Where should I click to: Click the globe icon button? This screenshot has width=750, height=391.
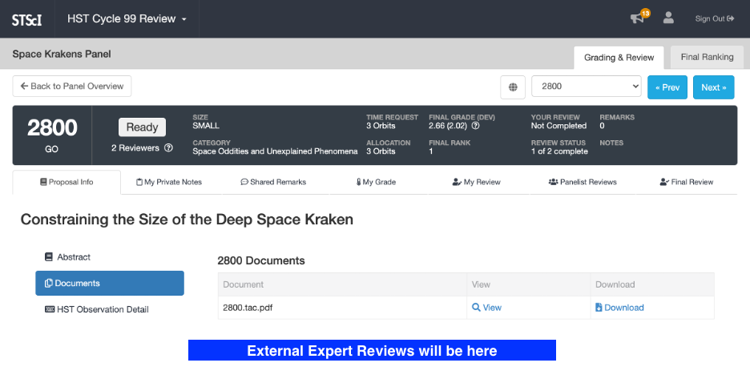tap(513, 87)
